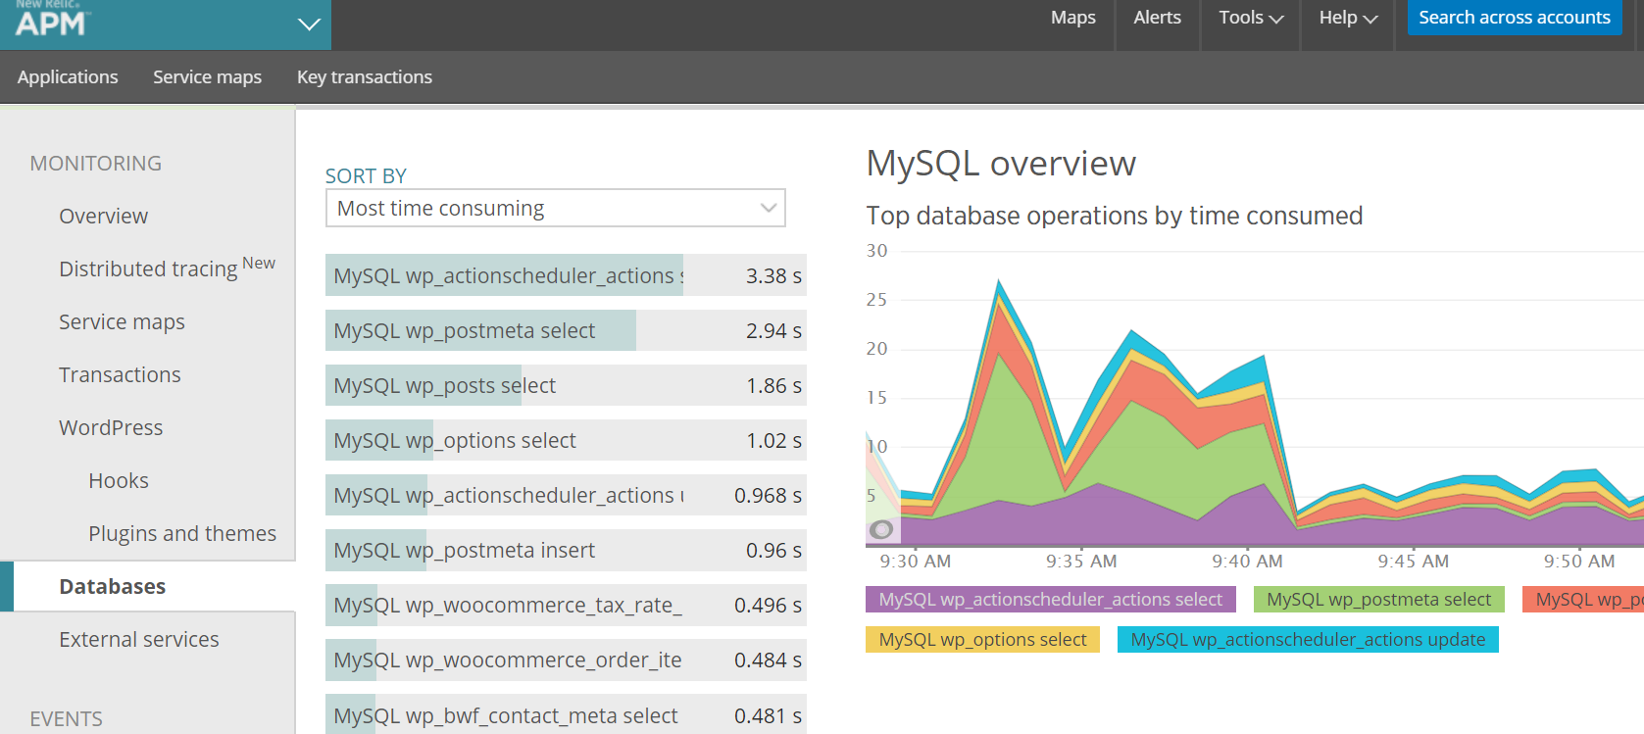Viewport: 1644px width, 734px height.
Task: Select the MySQL wp_postmeta select row
Action: pos(566,330)
